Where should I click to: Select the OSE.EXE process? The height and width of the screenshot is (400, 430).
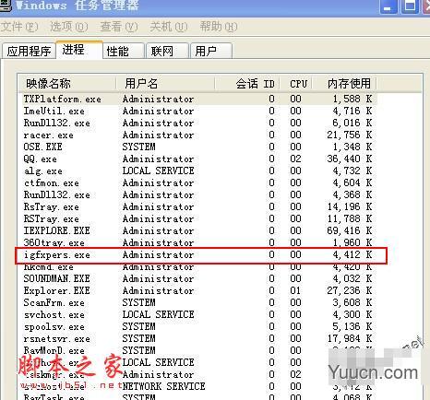197,147
